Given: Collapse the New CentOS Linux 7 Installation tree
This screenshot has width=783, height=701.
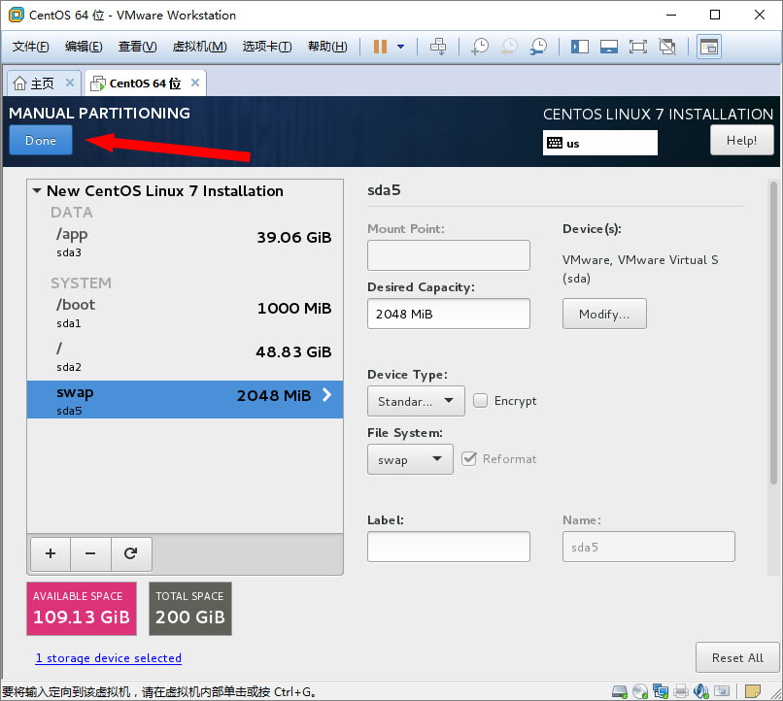Looking at the screenshot, I should pyautogui.click(x=37, y=191).
